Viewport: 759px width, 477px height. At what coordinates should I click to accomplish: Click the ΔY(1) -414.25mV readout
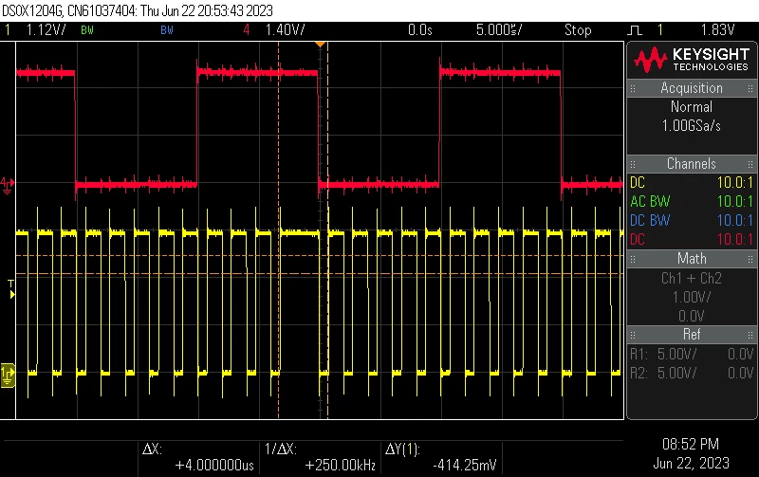[x=440, y=457]
